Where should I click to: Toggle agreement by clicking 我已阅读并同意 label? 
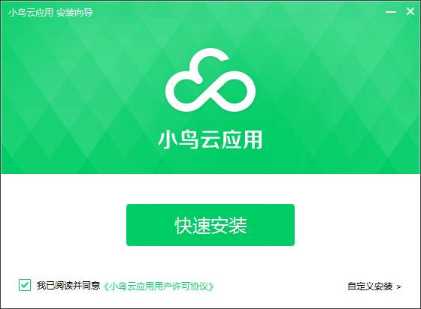pos(68,286)
